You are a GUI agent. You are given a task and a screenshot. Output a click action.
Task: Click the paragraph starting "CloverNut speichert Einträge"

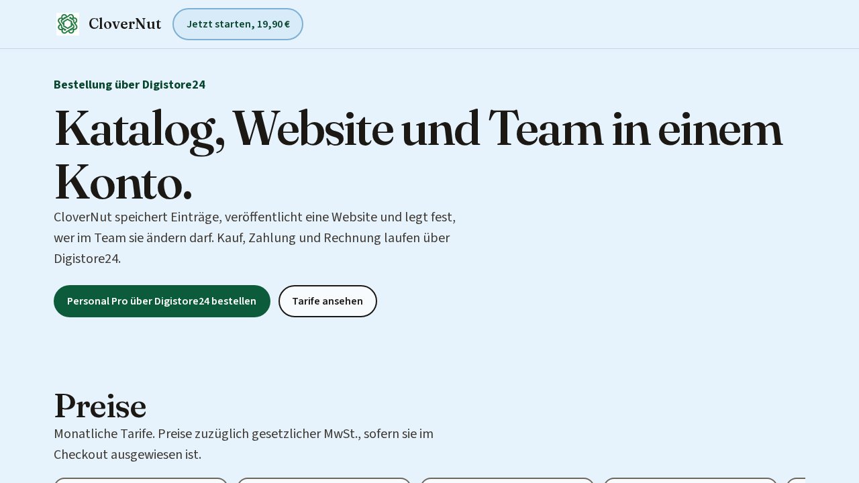tap(255, 237)
